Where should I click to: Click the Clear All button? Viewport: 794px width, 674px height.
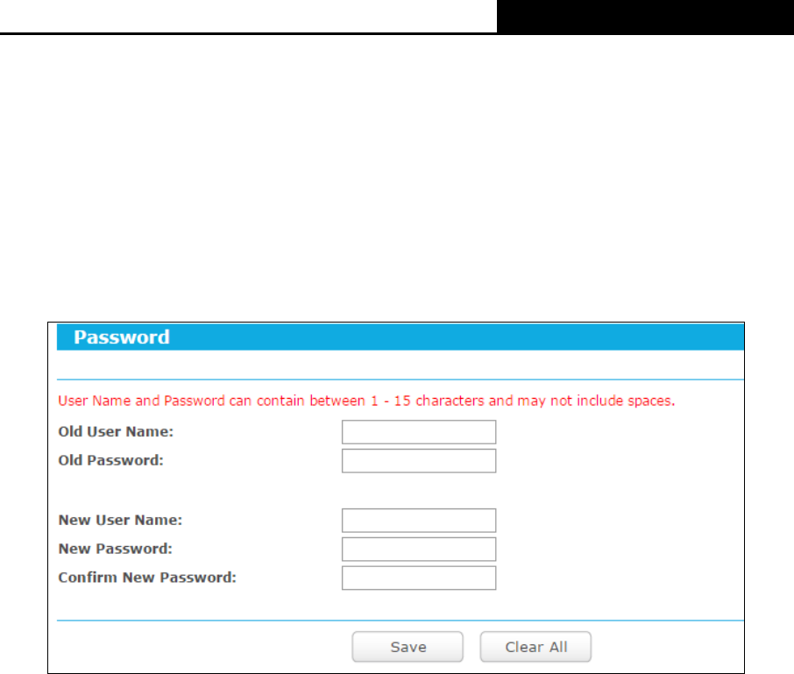pos(535,647)
